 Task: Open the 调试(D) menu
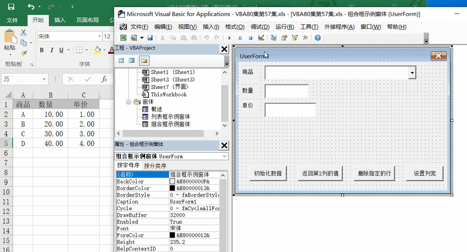[260, 27]
